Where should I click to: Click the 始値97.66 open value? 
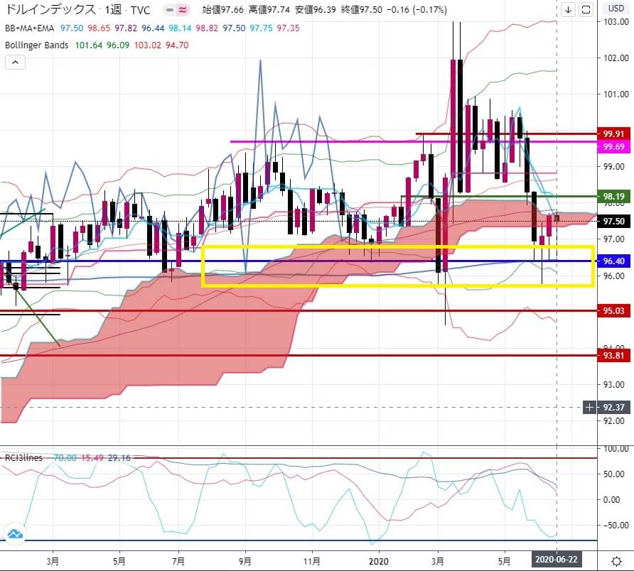222,10
